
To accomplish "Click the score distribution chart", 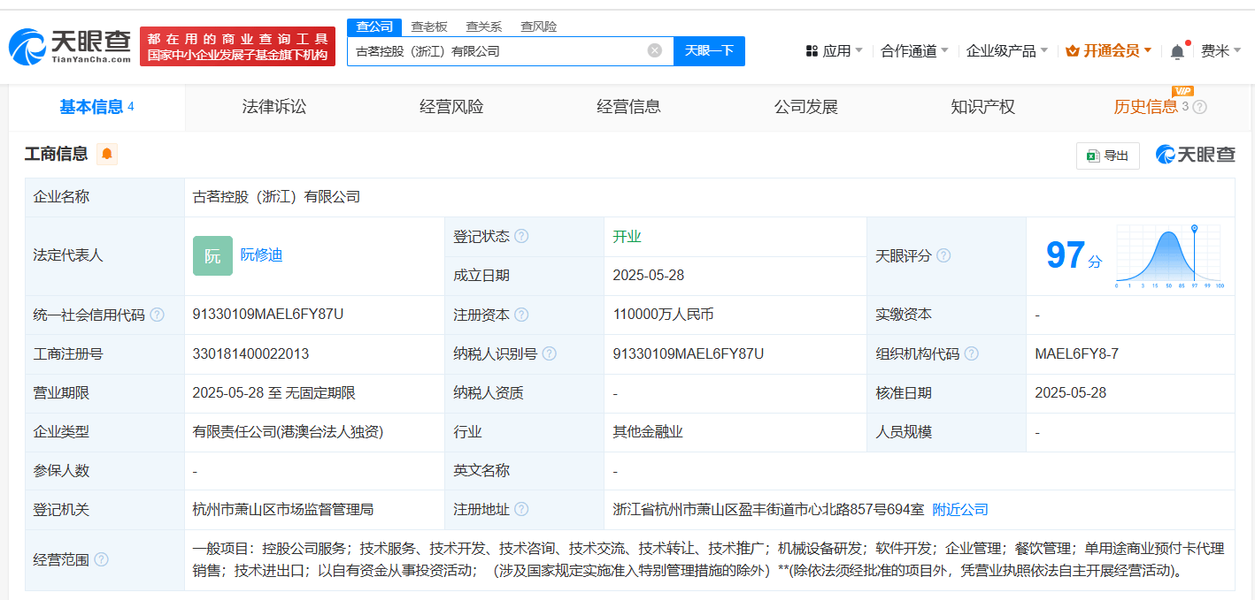I will (x=1168, y=256).
